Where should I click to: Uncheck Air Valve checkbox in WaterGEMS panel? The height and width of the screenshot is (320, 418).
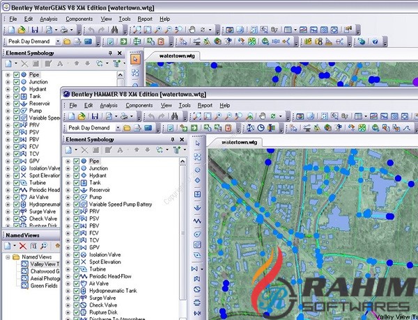17,198
